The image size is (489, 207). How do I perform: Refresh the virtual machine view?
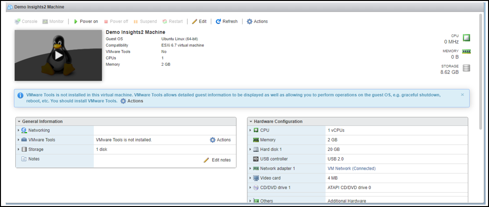(x=226, y=22)
